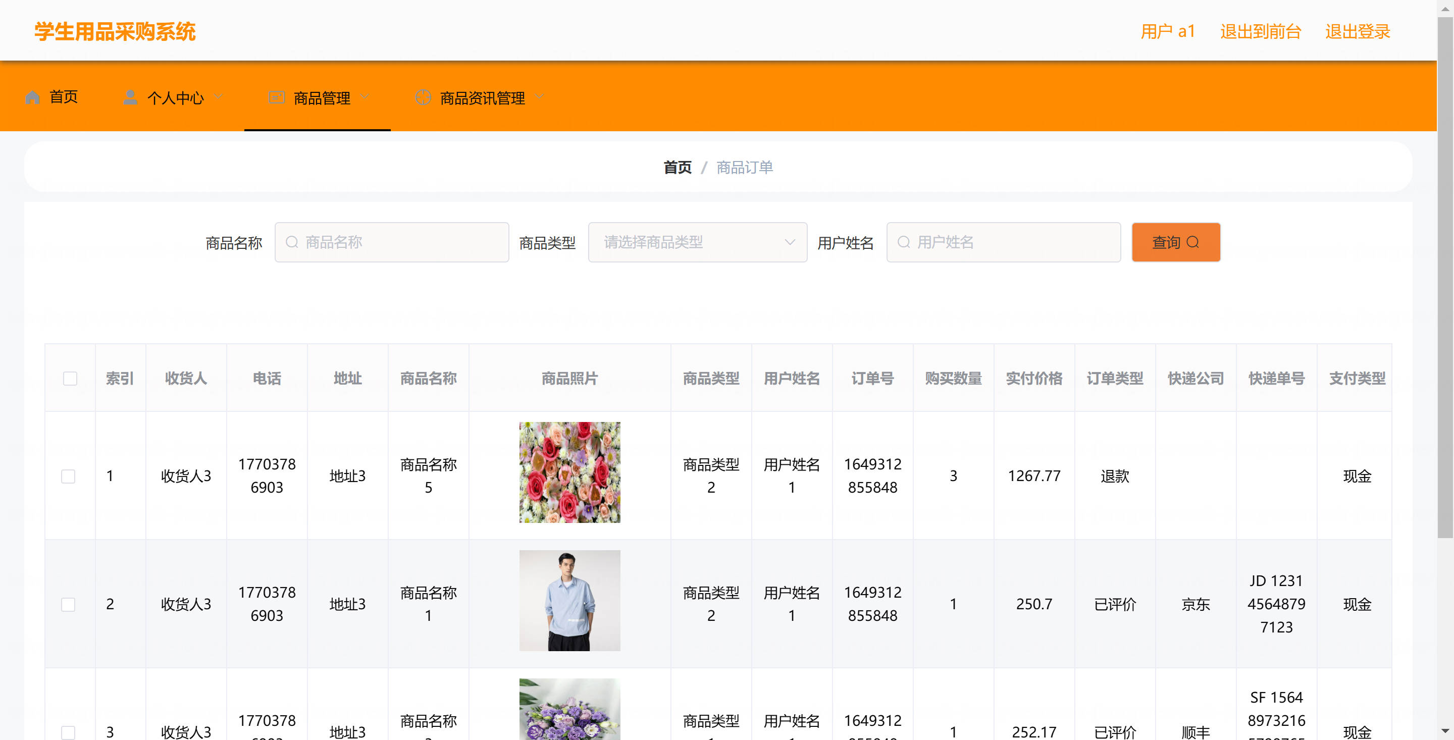Open the 个人中心 menu
The image size is (1454, 740).
point(173,97)
